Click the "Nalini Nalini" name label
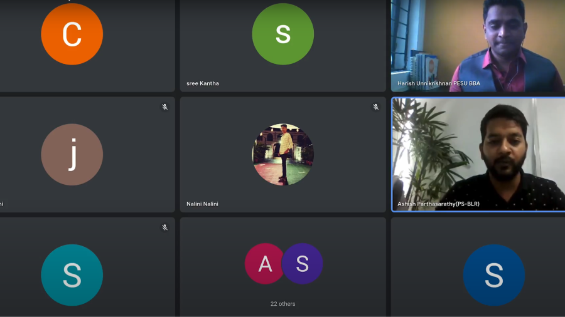This screenshot has width=565, height=317. point(202,204)
